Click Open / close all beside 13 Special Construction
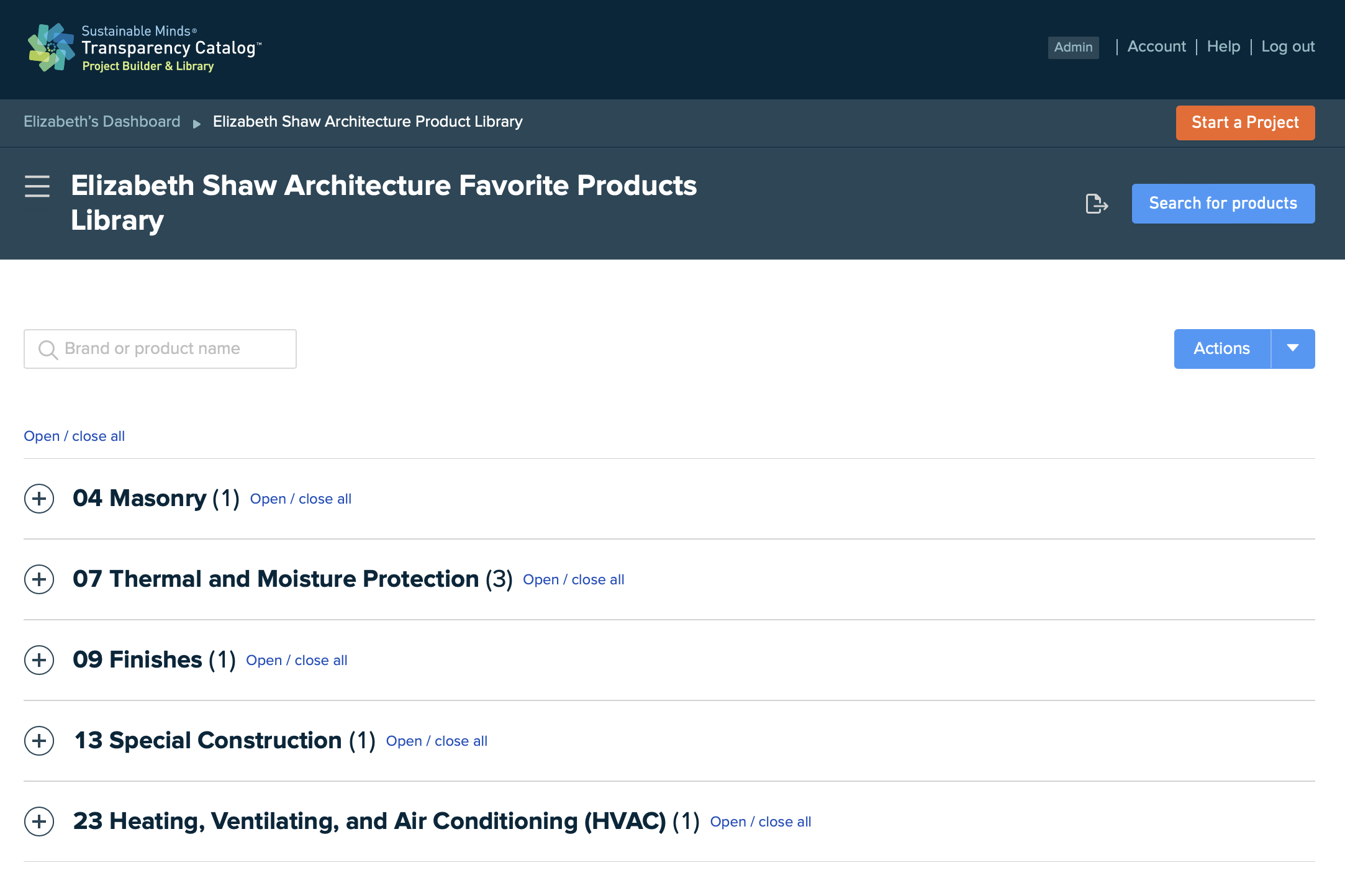 437,741
